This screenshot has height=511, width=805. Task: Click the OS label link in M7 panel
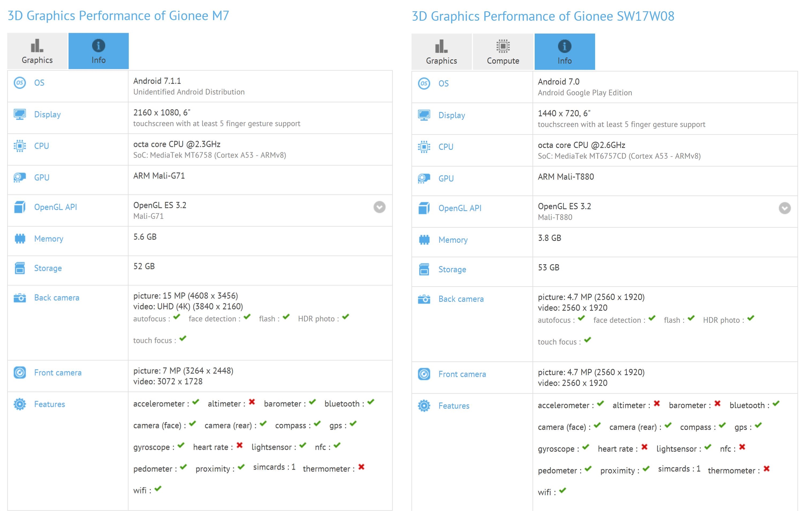coord(39,83)
